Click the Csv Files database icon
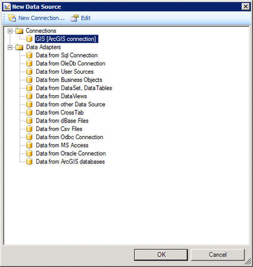 tap(29, 129)
